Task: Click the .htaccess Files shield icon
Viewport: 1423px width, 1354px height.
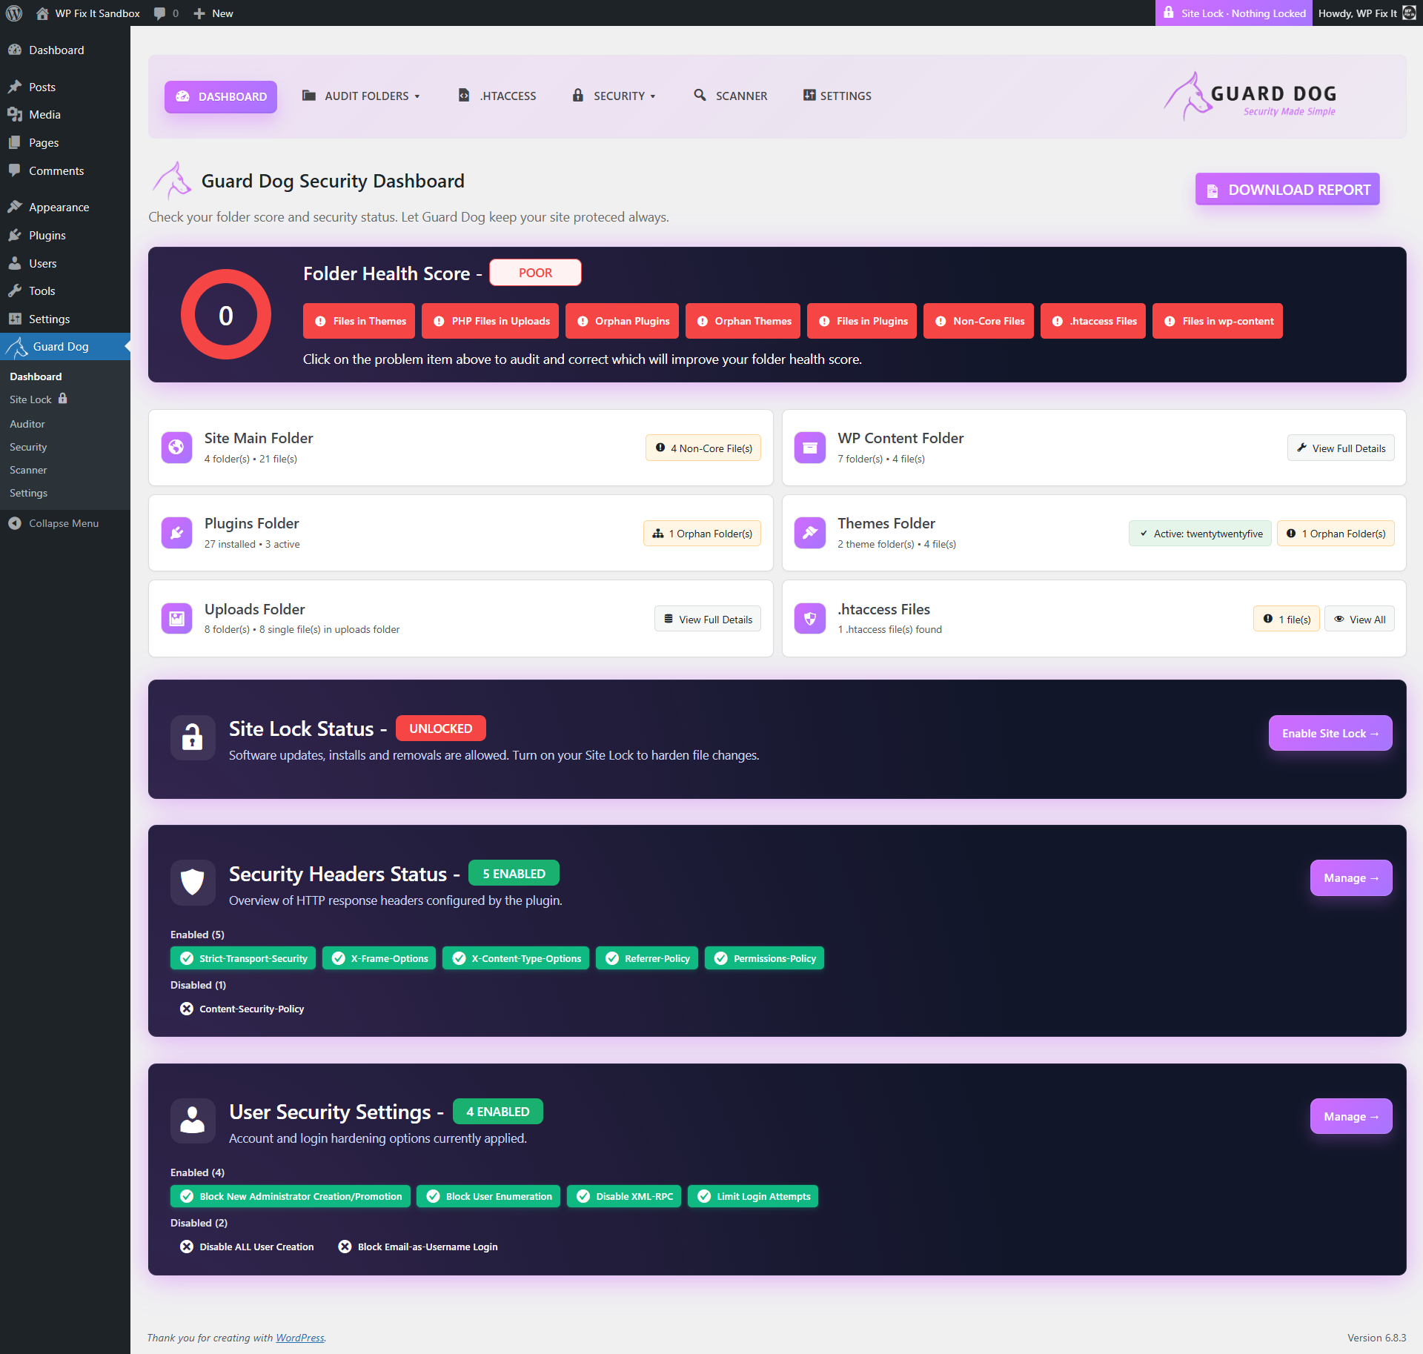Action: click(x=809, y=619)
